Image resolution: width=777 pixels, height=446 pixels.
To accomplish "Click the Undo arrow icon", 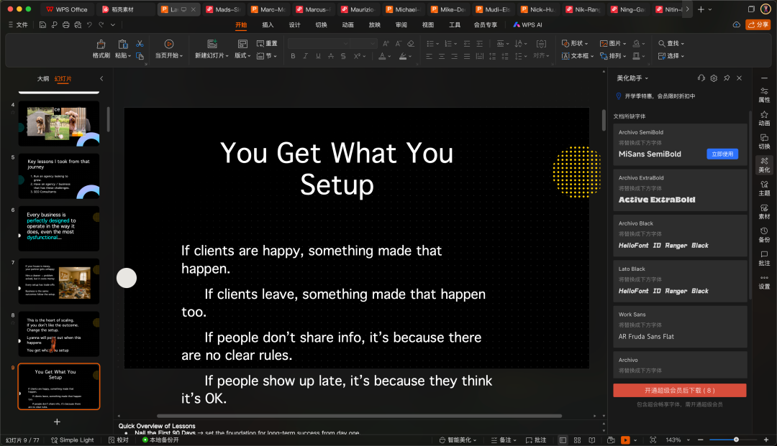I will tap(89, 24).
